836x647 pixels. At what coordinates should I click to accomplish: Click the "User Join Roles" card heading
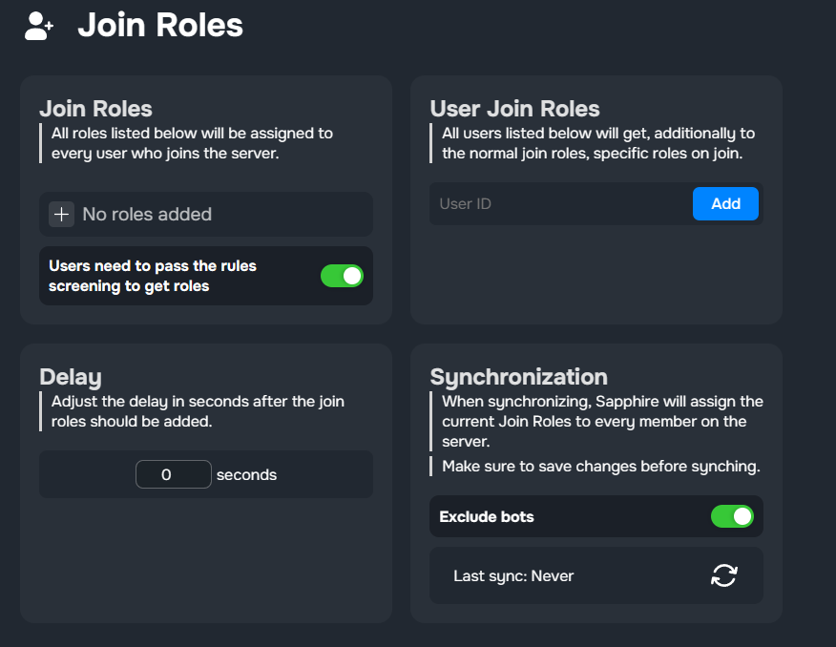(x=514, y=108)
